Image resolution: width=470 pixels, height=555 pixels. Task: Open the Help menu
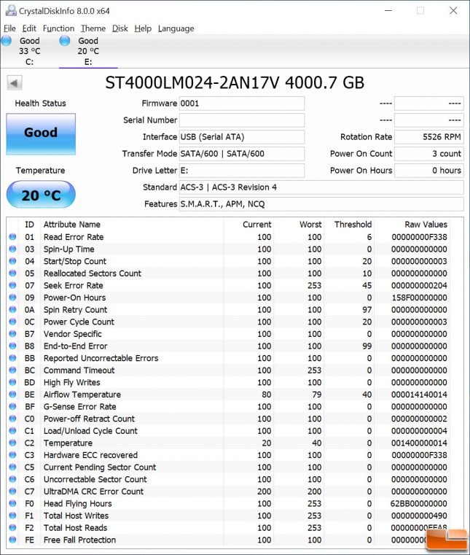coord(143,28)
